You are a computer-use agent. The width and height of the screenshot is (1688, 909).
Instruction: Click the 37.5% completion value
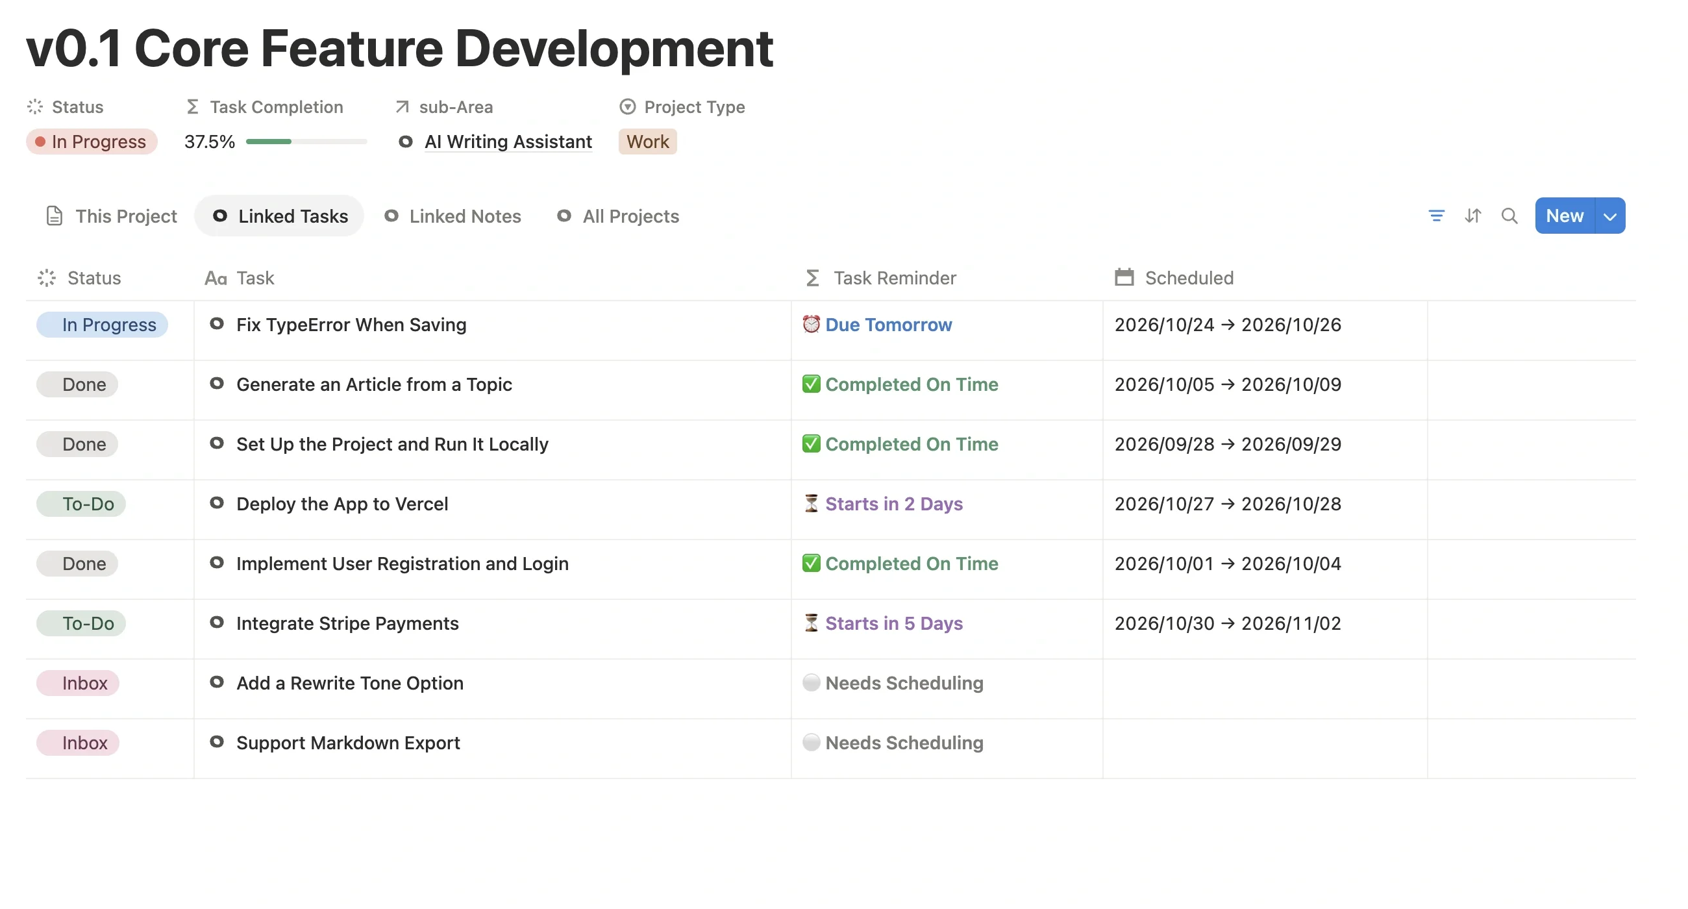[210, 142]
